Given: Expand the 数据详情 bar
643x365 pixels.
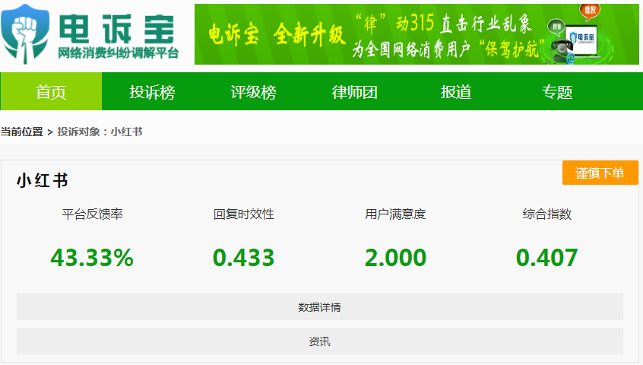Looking at the screenshot, I should [x=320, y=306].
